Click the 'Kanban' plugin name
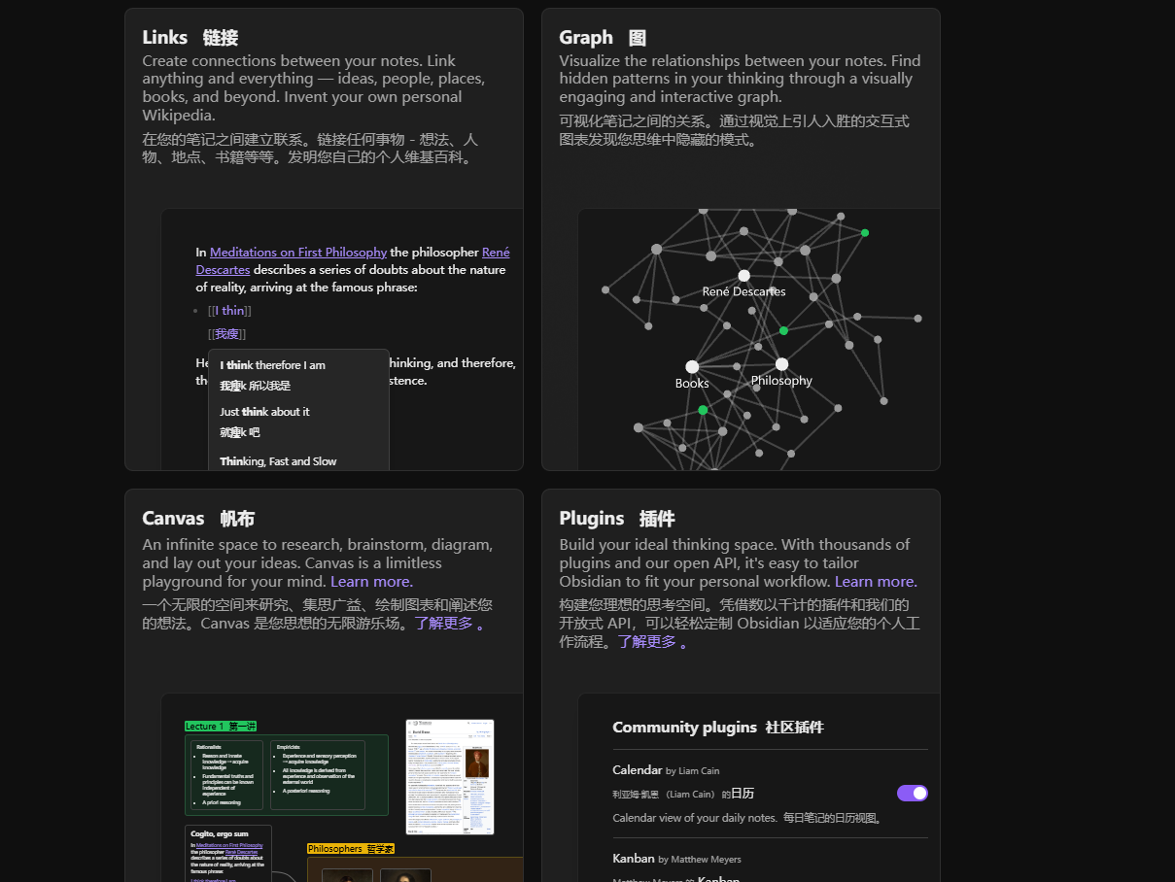The width and height of the screenshot is (1175, 882). point(634,859)
